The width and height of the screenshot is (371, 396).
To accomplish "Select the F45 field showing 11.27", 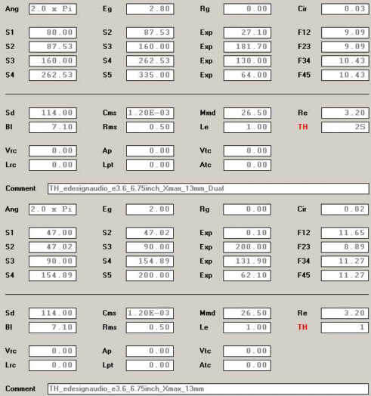I will coord(345,275).
